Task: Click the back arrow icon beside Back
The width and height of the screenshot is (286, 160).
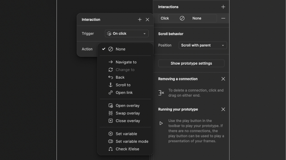Action: [110, 77]
